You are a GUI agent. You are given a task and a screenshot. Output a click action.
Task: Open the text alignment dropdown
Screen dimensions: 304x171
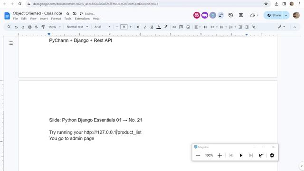click(198, 27)
